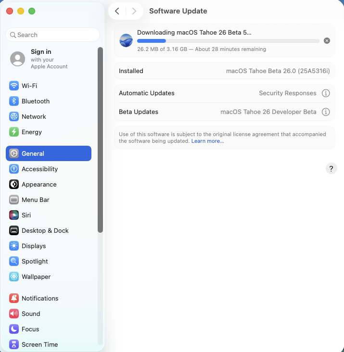Screen dimensions: 344x352
Task: Click the Apple Account avatar icon
Action: click(17, 59)
